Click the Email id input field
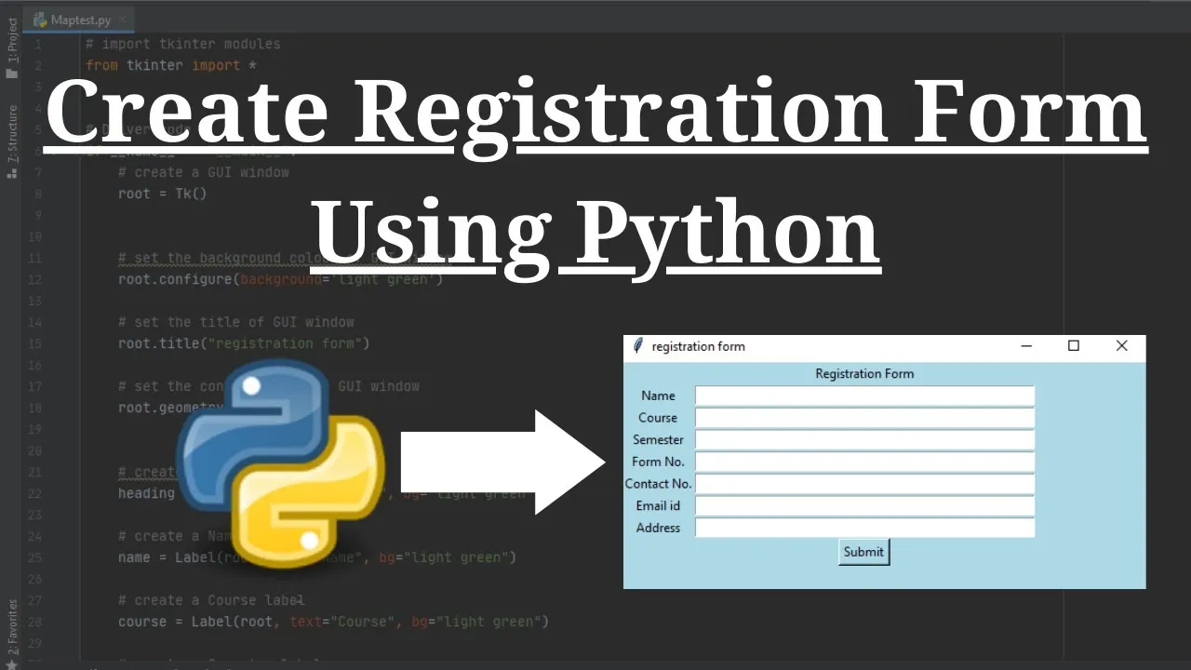The image size is (1191, 670). click(x=864, y=505)
